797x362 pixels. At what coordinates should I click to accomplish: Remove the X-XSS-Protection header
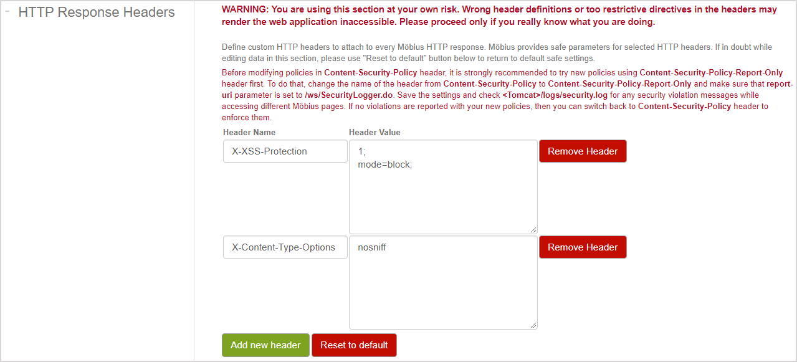pos(583,151)
